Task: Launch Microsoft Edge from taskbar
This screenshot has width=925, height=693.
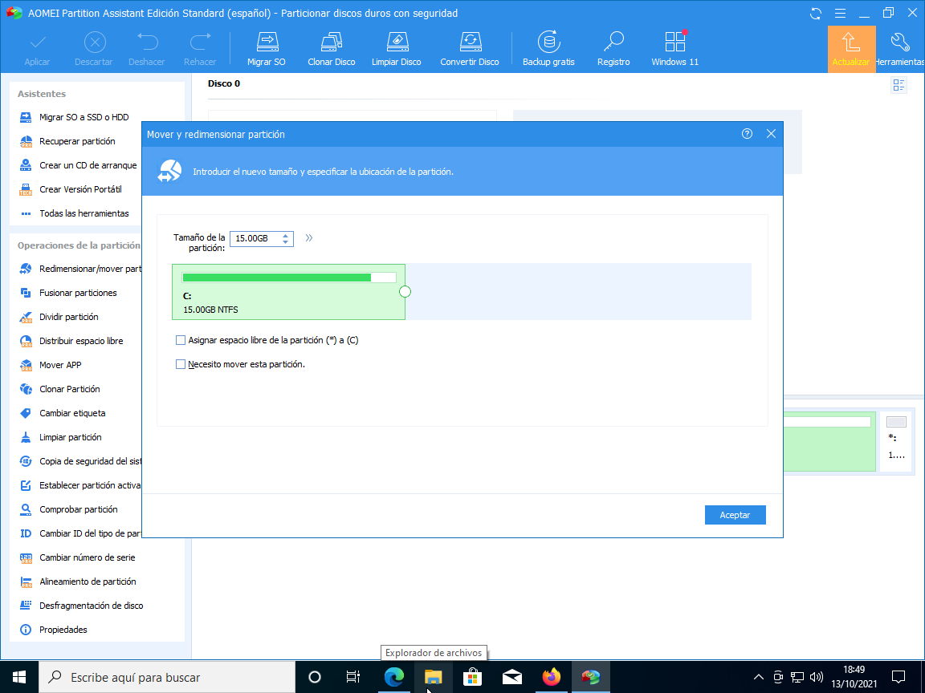Action: coord(393,677)
